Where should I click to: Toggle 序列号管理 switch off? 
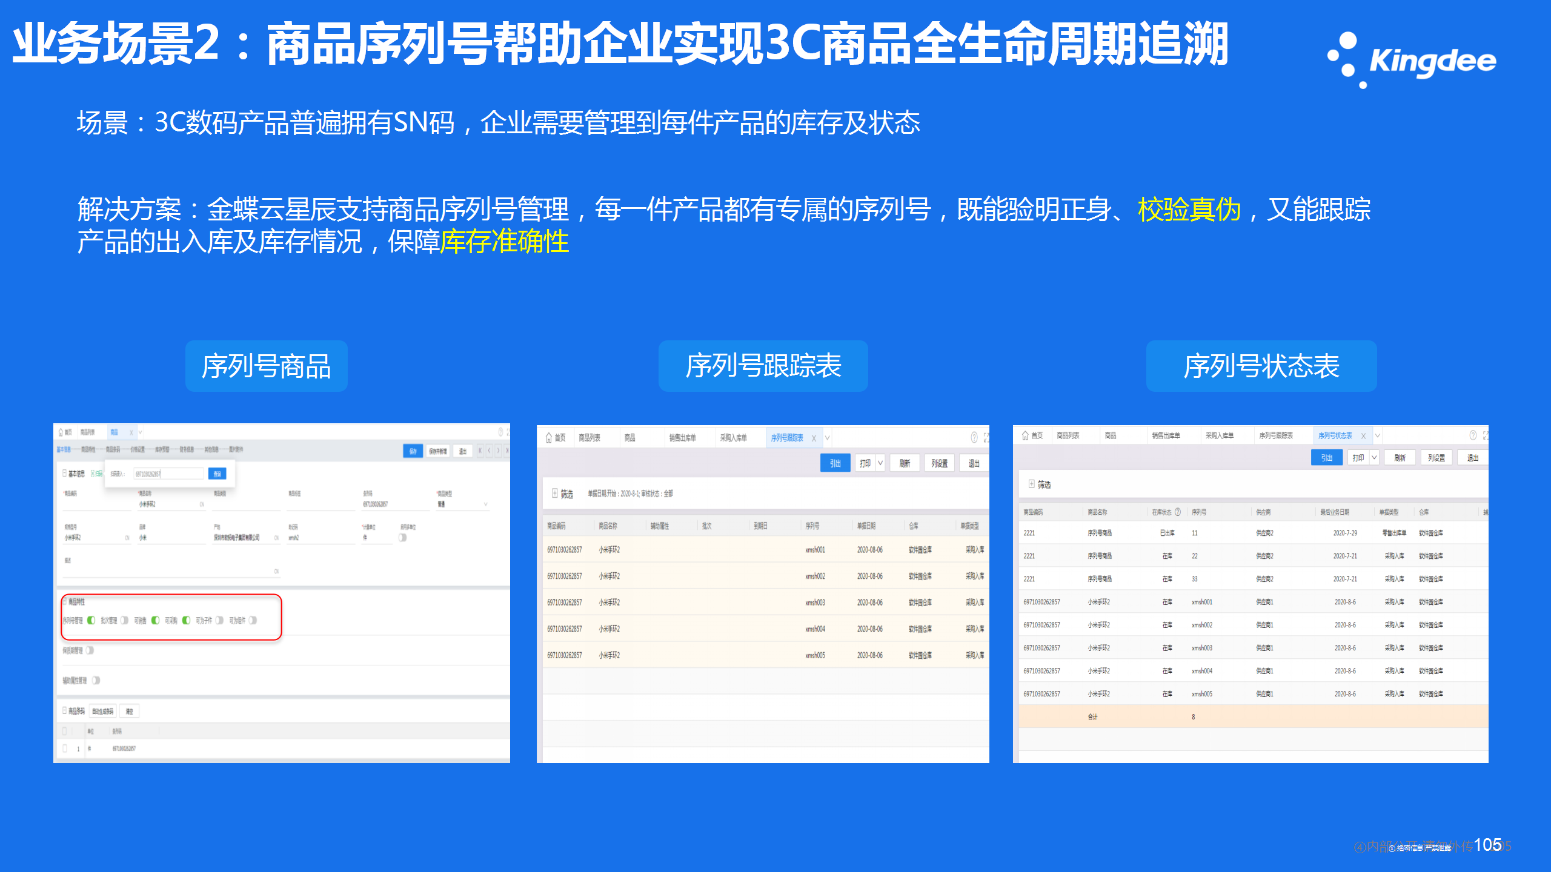pyautogui.click(x=91, y=620)
